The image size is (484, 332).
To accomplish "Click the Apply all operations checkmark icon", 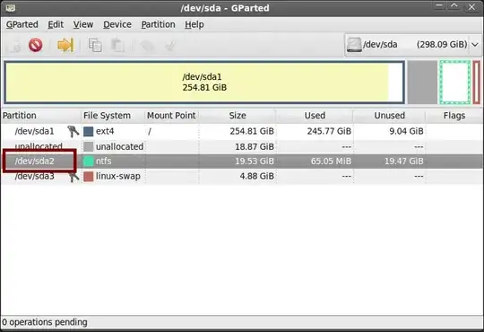I will [170, 46].
